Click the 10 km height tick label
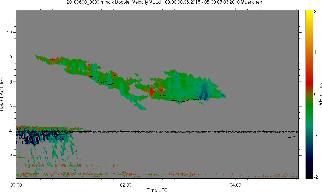The height and width of the screenshot is (192, 322). click(9, 57)
